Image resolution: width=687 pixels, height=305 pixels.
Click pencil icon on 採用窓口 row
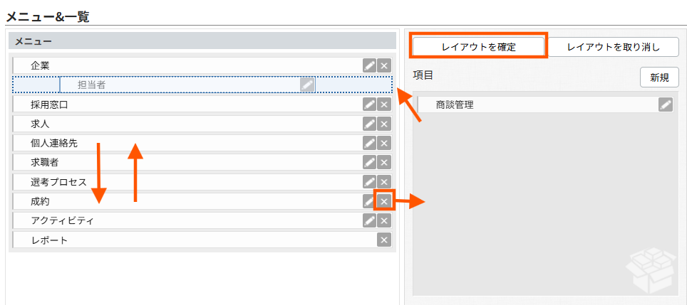(370, 105)
